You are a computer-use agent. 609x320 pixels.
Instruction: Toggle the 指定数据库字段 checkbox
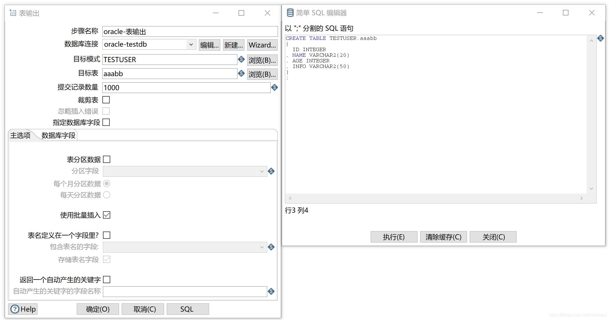pos(106,122)
